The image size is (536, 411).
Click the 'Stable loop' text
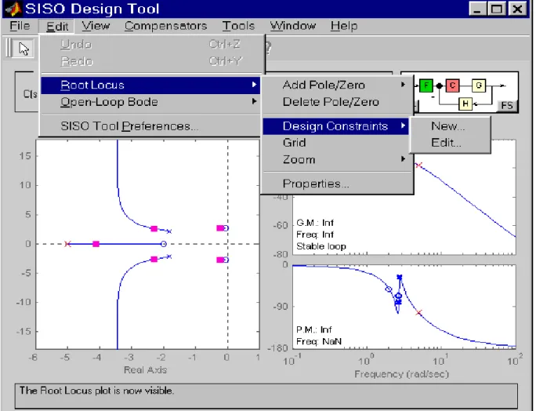[x=321, y=246]
